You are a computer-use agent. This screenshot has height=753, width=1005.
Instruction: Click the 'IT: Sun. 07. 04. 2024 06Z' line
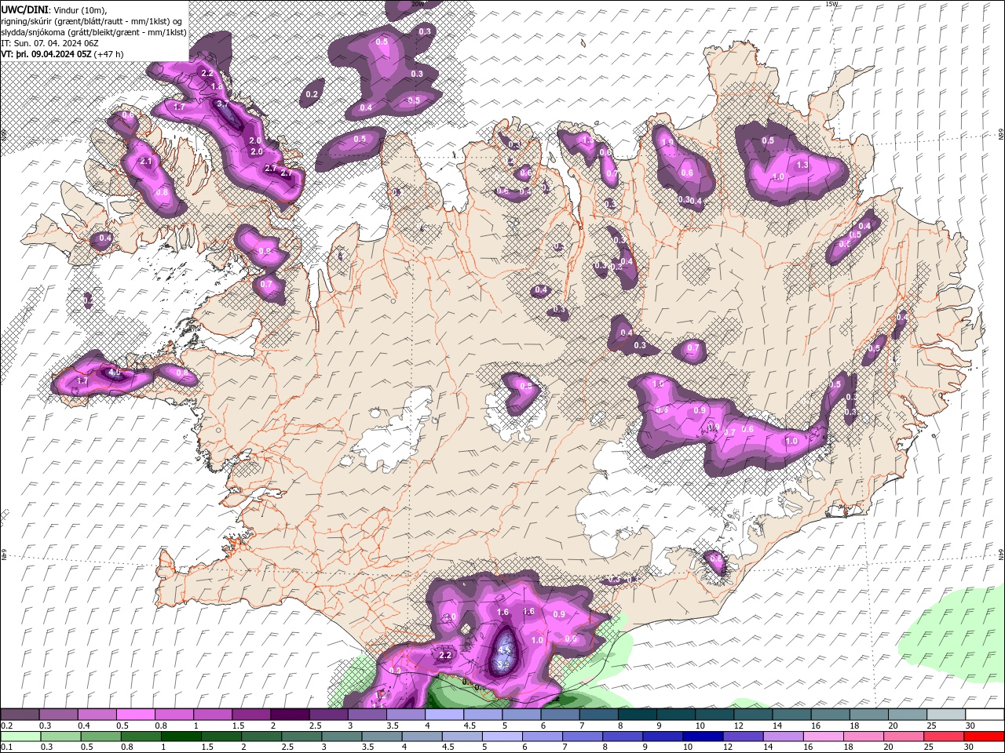point(49,43)
